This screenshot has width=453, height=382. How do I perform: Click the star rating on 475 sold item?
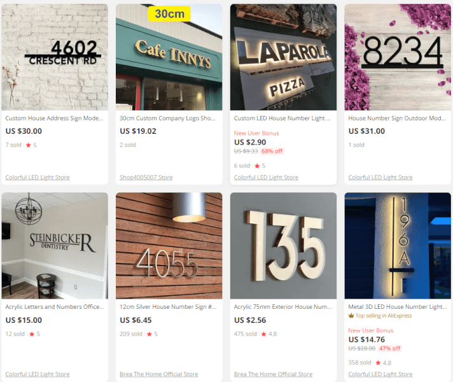269,334
